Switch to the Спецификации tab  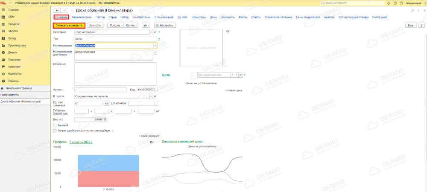(x=164, y=17)
